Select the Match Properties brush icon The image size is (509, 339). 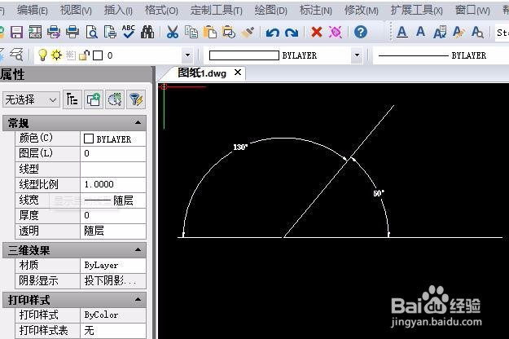click(x=248, y=32)
